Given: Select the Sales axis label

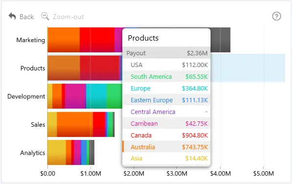Looking at the screenshot, I should click(38, 124).
